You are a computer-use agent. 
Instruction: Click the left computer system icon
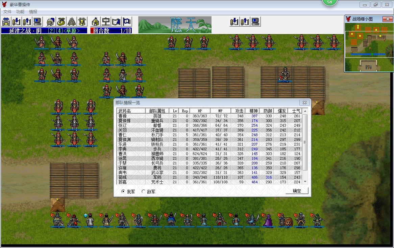(x=38, y=22)
